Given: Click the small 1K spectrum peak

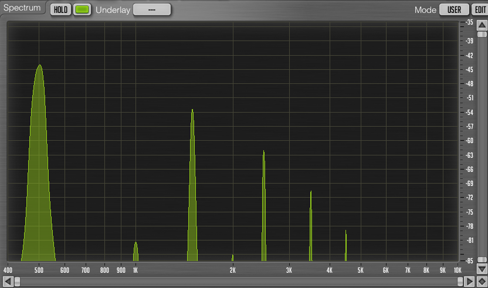Looking at the screenshot, I should click(135, 252).
